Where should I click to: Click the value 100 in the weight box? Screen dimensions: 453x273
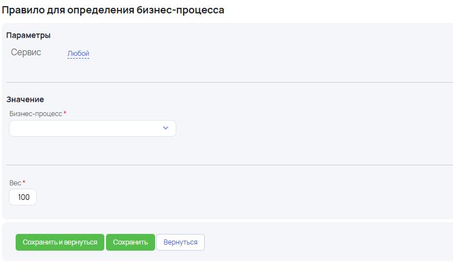click(x=24, y=197)
